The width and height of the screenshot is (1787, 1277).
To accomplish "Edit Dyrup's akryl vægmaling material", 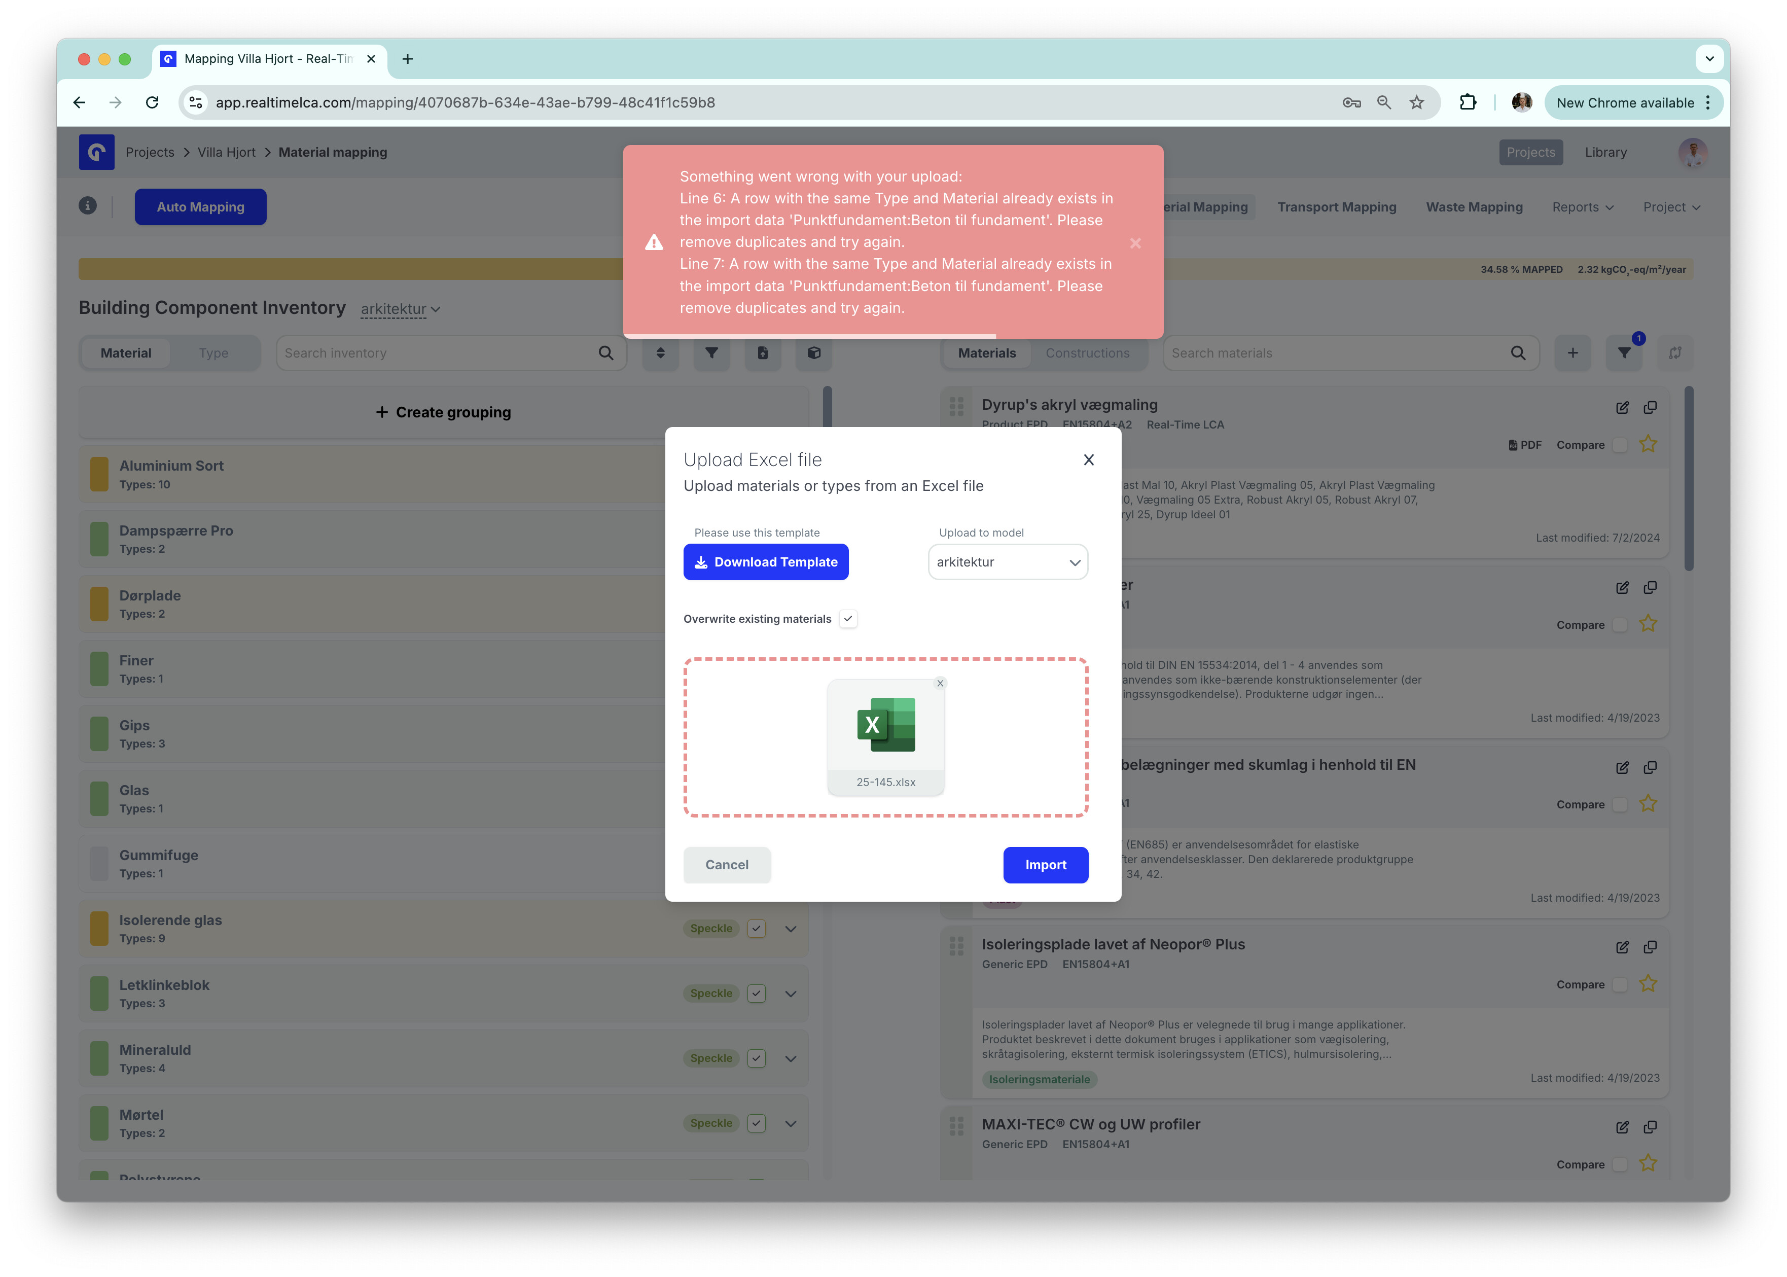I will [1621, 407].
